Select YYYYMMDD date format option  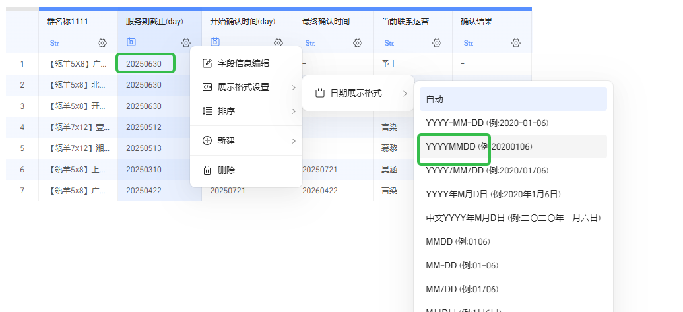click(x=479, y=146)
